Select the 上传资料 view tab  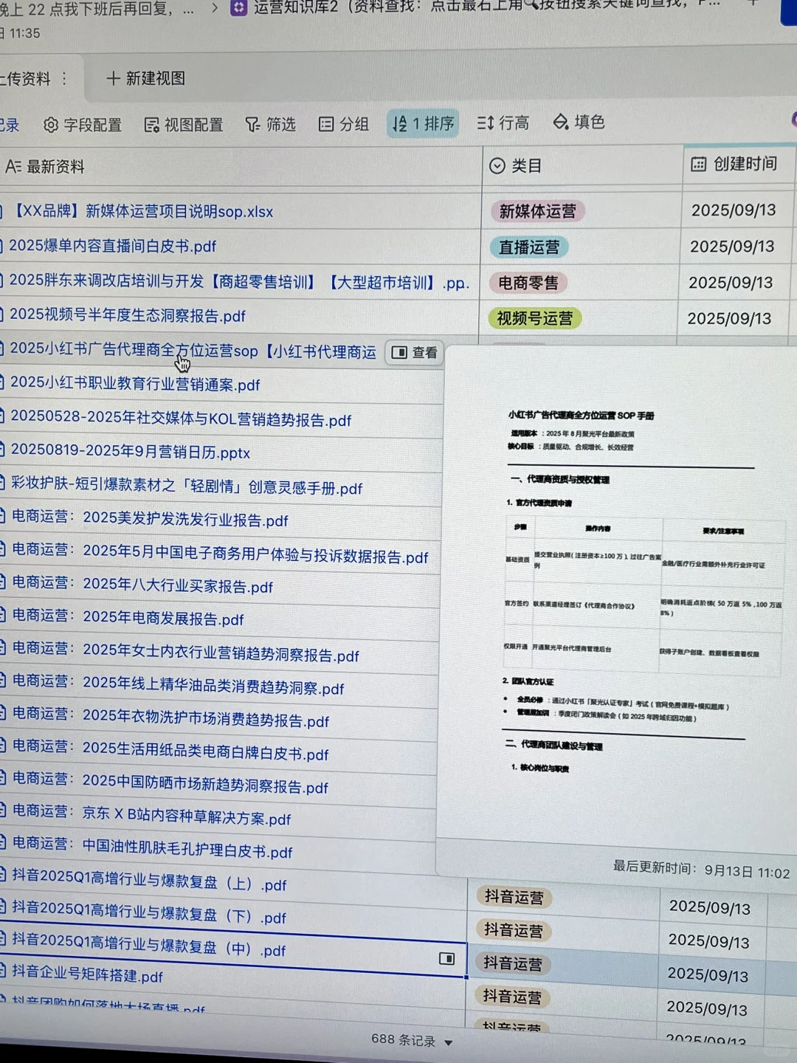click(25, 79)
